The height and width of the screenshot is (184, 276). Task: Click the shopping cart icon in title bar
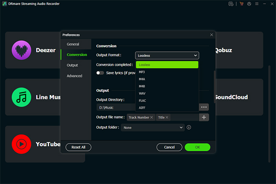click(x=242, y=4)
